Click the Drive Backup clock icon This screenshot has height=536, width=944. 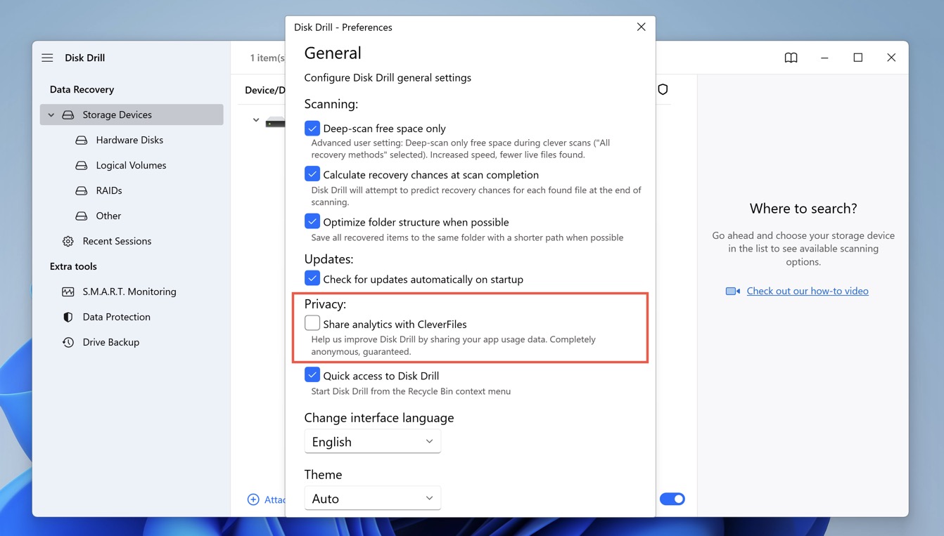pyautogui.click(x=68, y=342)
